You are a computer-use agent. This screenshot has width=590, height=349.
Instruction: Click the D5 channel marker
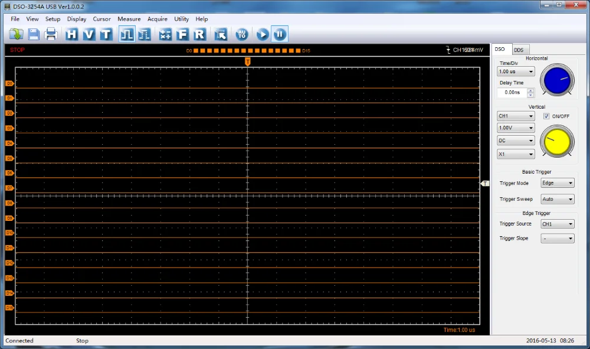point(10,158)
